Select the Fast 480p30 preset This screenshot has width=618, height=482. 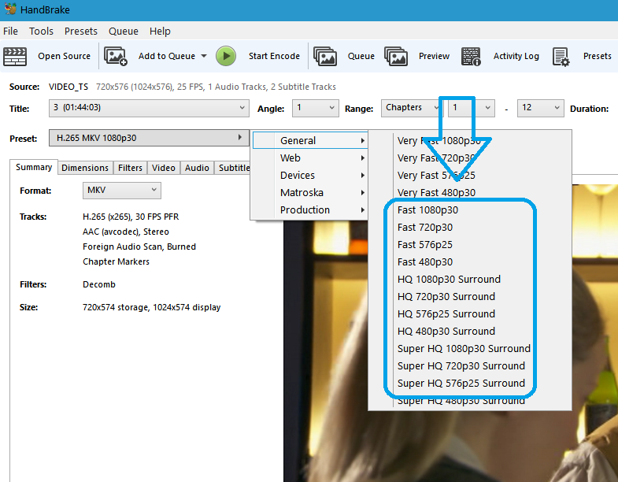click(425, 262)
